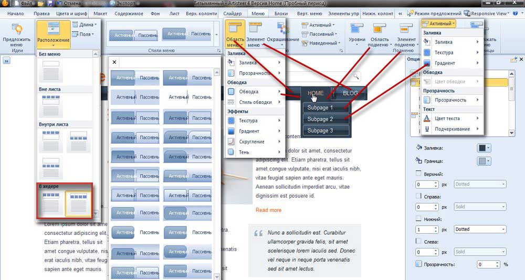This screenshot has height=280, width=525.
Task: Select the Скругление rounding effect entry
Action: pyautogui.click(x=251, y=142)
